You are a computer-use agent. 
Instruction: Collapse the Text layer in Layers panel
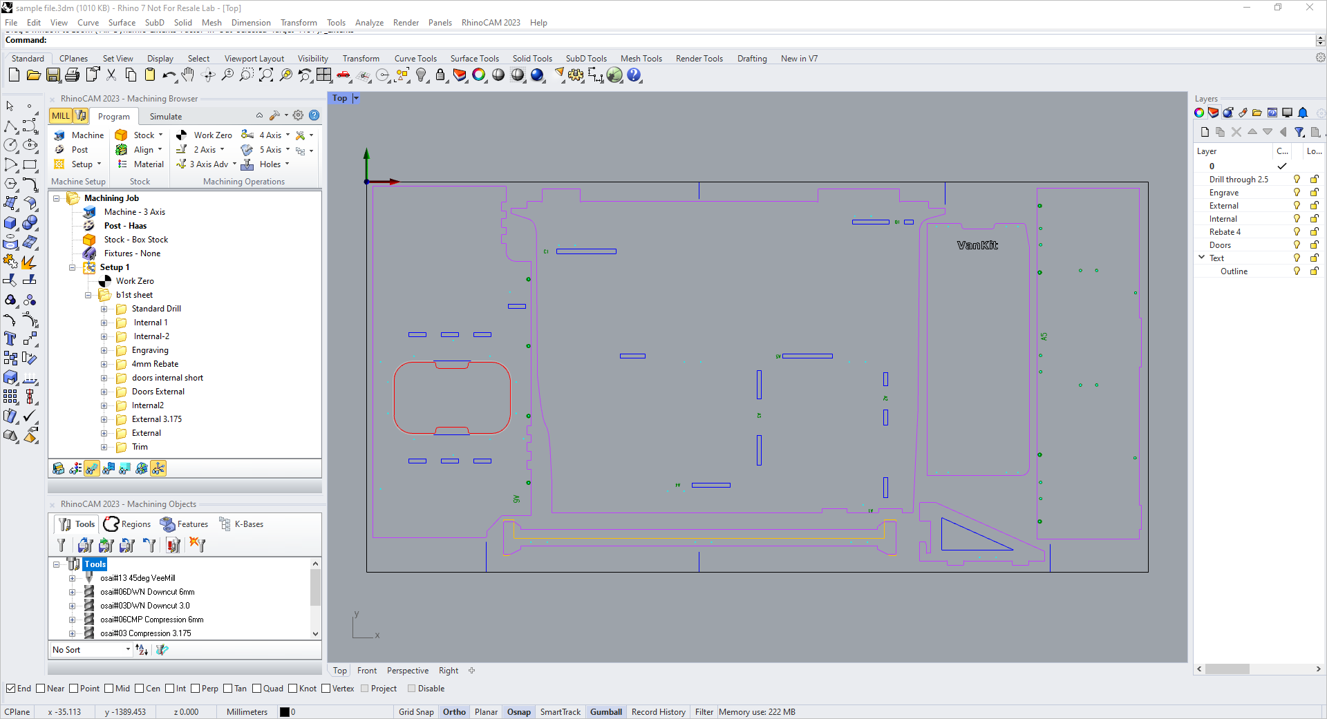[1201, 257]
